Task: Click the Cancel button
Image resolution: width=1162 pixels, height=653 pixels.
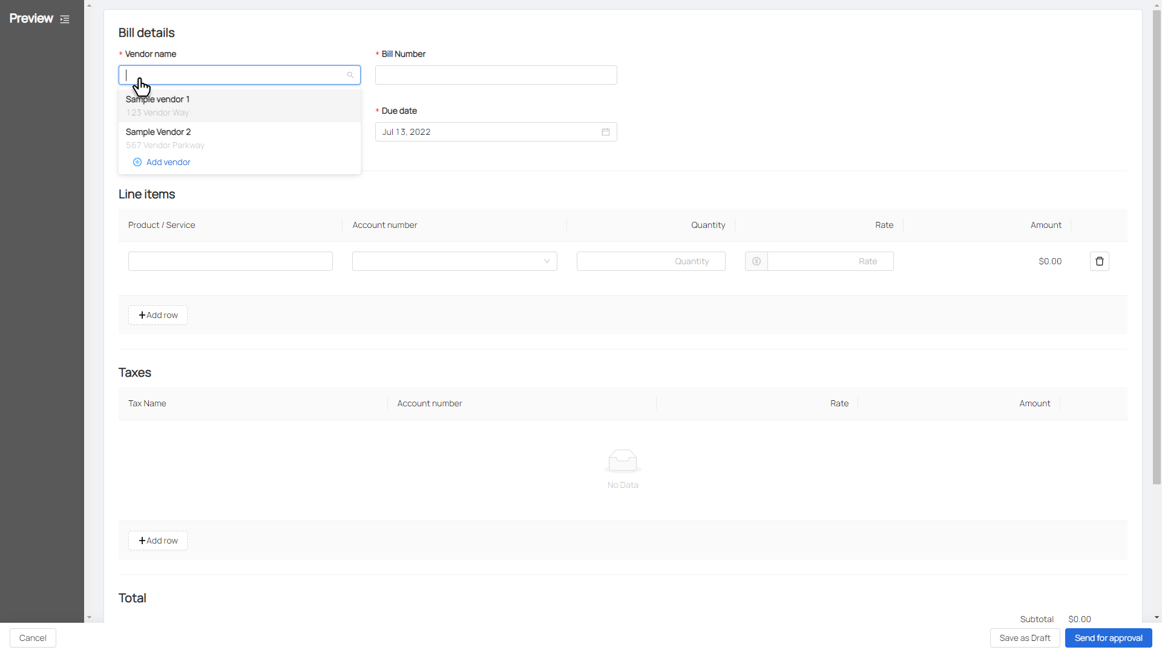Action: [x=33, y=638]
